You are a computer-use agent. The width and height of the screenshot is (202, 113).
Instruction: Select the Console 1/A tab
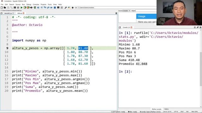pyautogui.click(x=126, y=27)
